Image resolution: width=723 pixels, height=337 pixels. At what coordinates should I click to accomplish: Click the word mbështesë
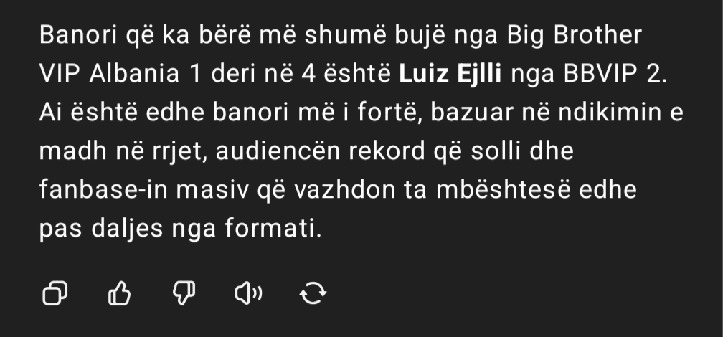click(x=503, y=189)
